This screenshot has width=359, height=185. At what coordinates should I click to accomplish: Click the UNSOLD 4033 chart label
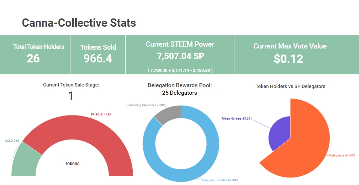click(x=101, y=114)
